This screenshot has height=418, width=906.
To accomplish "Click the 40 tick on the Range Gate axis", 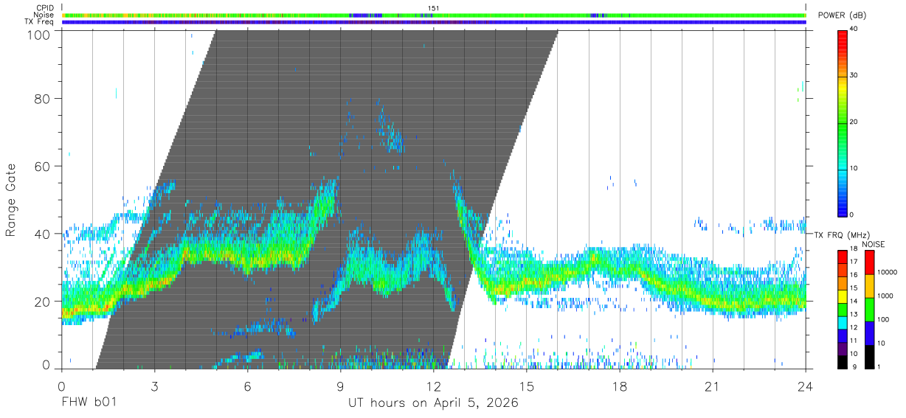I will (x=43, y=234).
